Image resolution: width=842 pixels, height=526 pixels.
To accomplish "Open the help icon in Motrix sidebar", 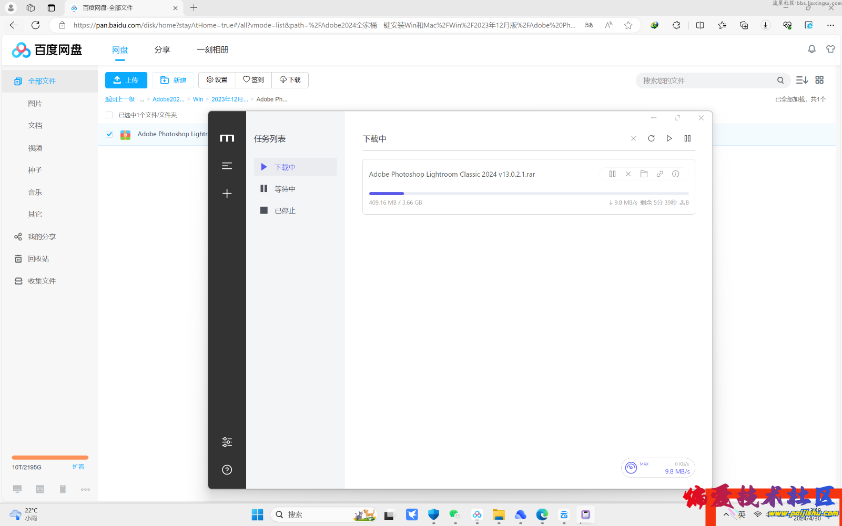I will coord(227,470).
